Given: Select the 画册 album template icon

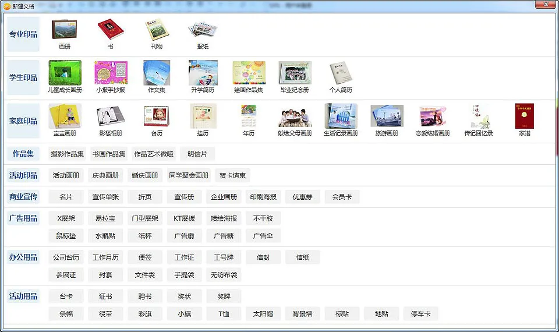Looking at the screenshot, I should click(64, 30).
